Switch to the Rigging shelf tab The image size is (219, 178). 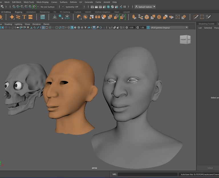tap(19, 12)
